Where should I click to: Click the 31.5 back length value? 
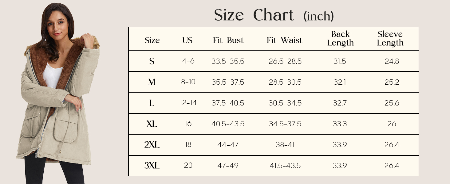click(340, 61)
